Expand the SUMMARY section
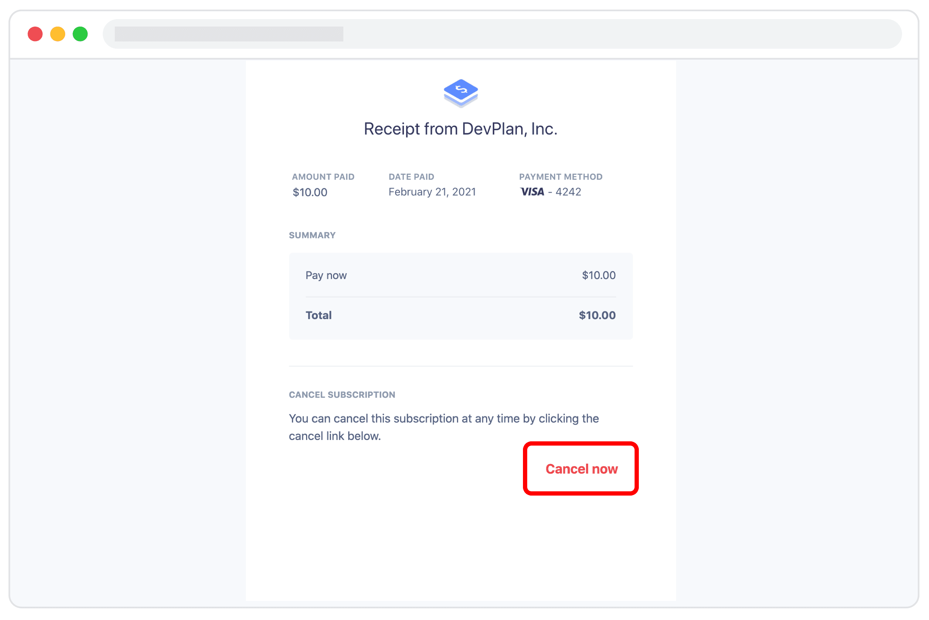Screen dimensions: 929x620 (312, 235)
